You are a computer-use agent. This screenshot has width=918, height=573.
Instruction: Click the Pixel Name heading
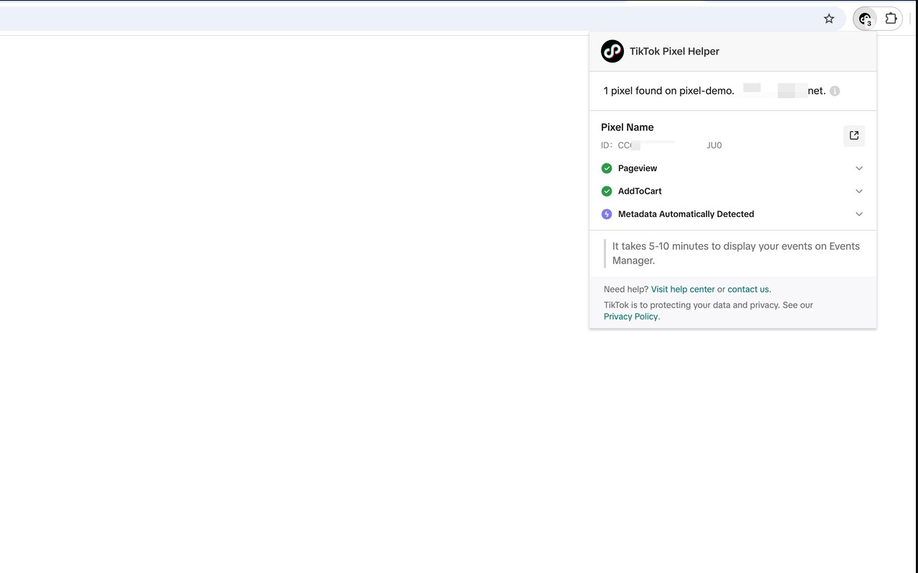tap(628, 127)
